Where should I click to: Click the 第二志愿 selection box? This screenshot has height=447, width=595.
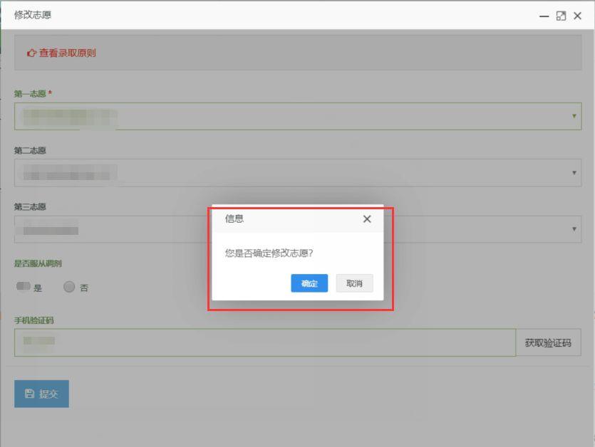[285, 172]
